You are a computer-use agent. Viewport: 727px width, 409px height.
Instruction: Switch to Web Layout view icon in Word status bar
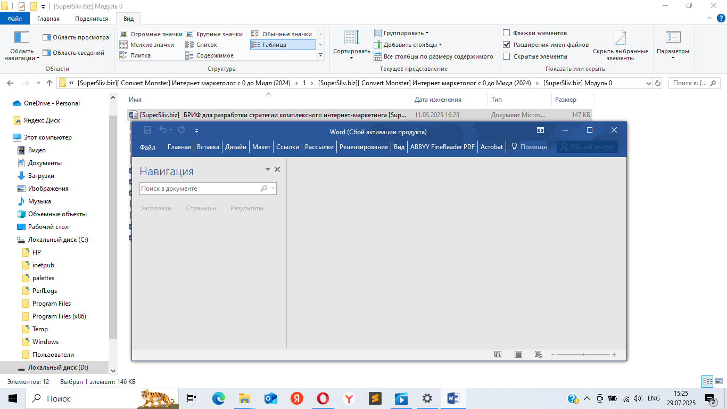click(x=538, y=355)
